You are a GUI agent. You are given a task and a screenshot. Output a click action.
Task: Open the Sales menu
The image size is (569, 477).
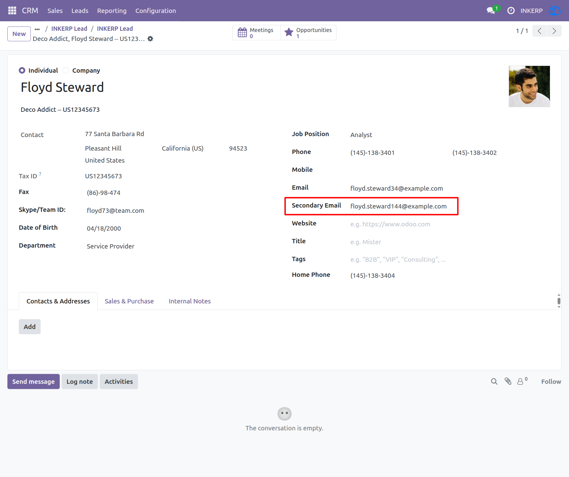[x=55, y=10]
